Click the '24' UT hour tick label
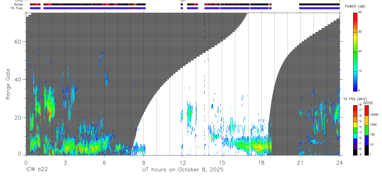Image resolution: width=382 pixels, height=176 pixels. (340, 163)
